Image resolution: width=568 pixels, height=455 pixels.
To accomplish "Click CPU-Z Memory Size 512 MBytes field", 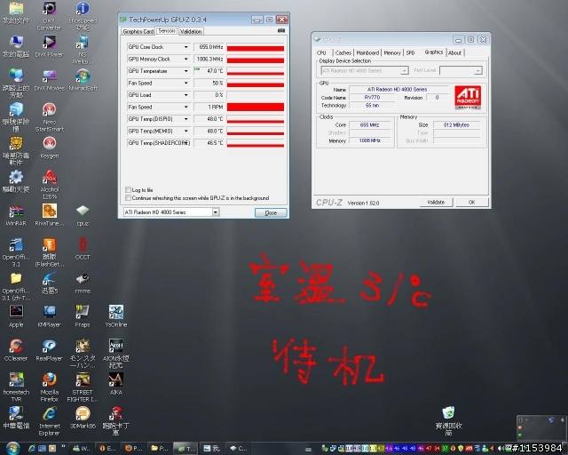I will (456, 124).
